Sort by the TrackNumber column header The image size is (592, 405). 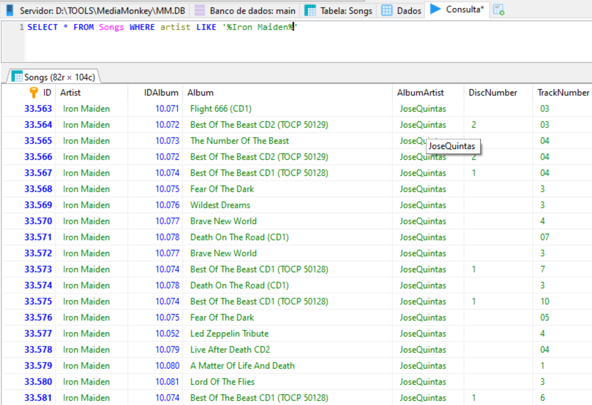click(x=563, y=92)
